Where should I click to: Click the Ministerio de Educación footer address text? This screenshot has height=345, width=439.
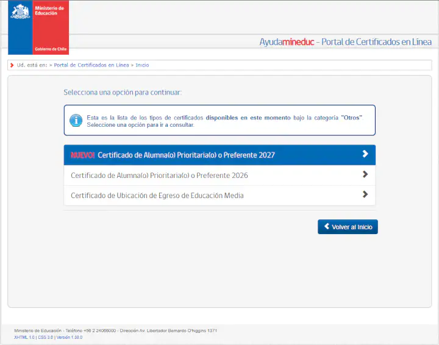pyautogui.click(x=116, y=331)
